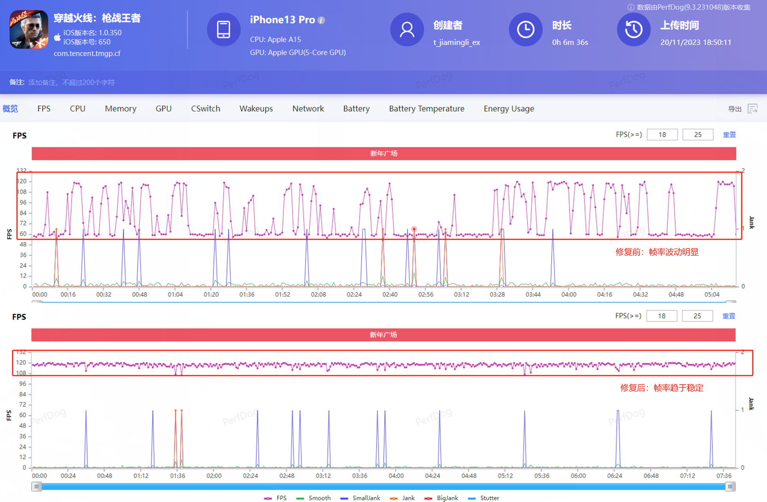Toggle Stutter series in legend
The width and height of the screenshot is (767, 502).
[x=483, y=498]
